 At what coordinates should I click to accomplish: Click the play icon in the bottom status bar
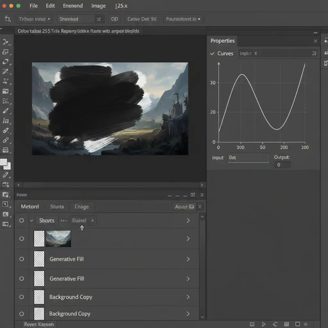click(x=264, y=324)
